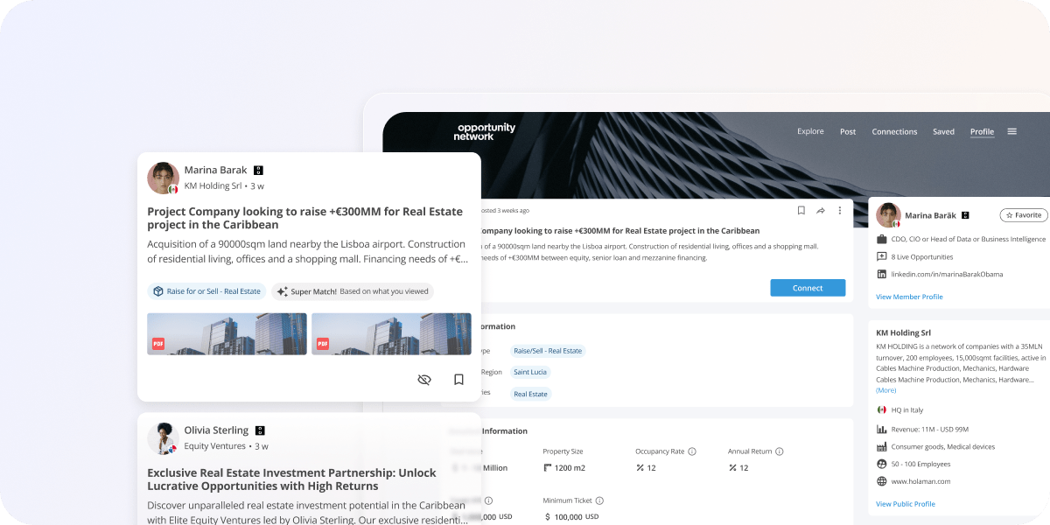
Task: Go to the Connections tab
Action: 894,132
